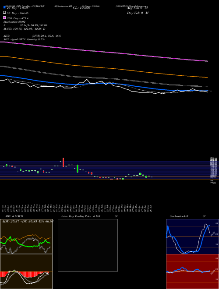Open the ADX indicator chart panel

pyautogui.click(x=26, y=236)
